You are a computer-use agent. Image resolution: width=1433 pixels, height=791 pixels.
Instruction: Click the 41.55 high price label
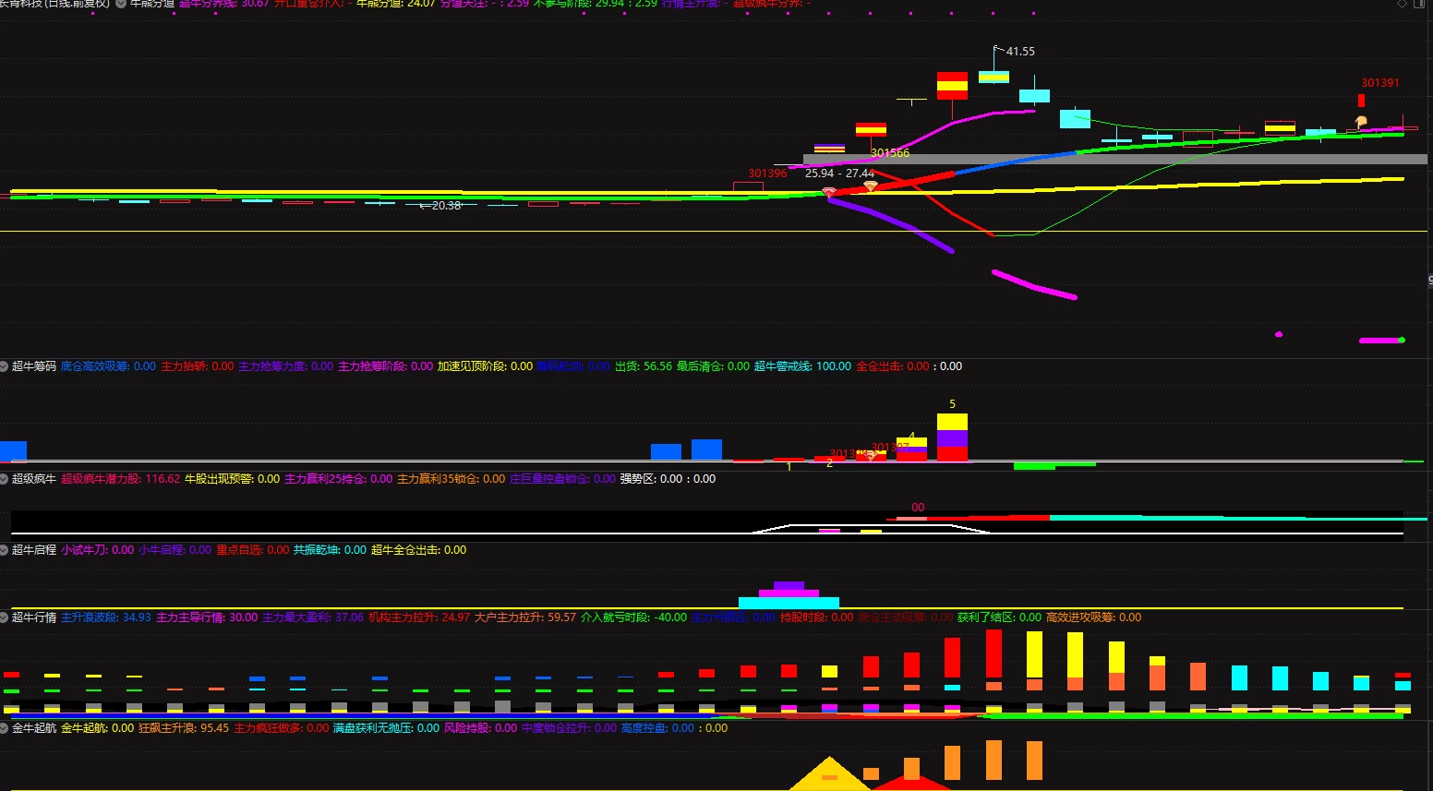click(1020, 52)
